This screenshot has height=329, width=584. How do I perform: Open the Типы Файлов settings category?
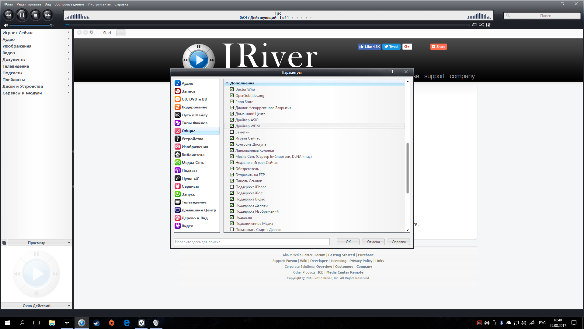click(196, 123)
